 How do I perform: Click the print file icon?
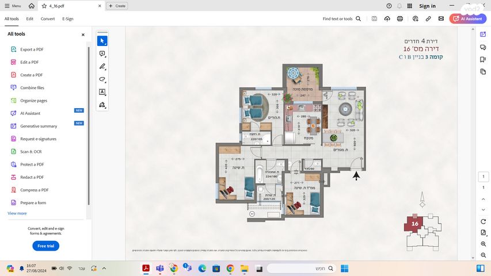tap(400, 18)
